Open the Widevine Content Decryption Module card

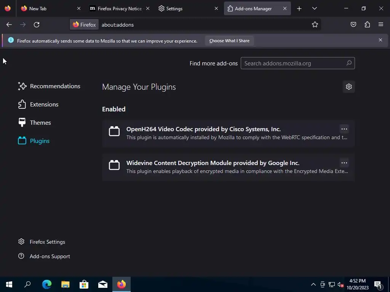click(229, 167)
